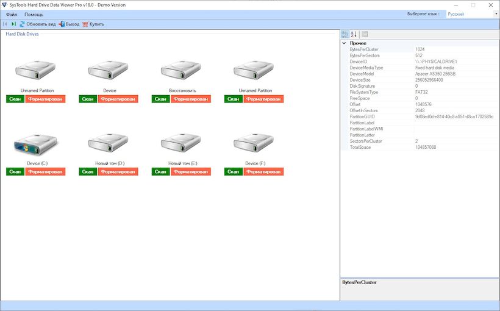The height and width of the screenshot is (311, 500).
Task: Click the 256052966400 DeviceSize value
Action: (429, 80)
